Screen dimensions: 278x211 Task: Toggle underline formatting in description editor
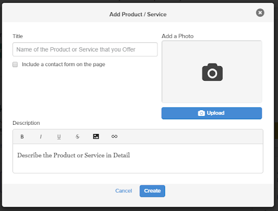59,137
